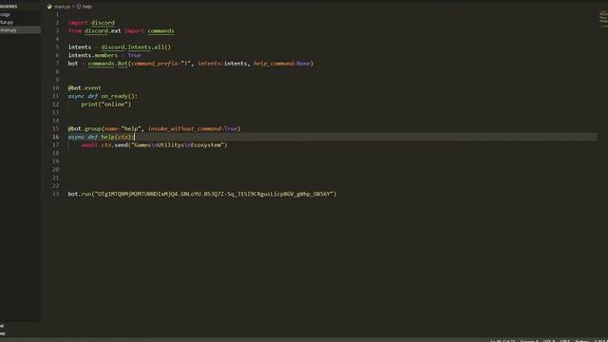Click 'invoke_without_command=True' on line 15
This screenshot has height=342, width=608.
click(193, 129)
